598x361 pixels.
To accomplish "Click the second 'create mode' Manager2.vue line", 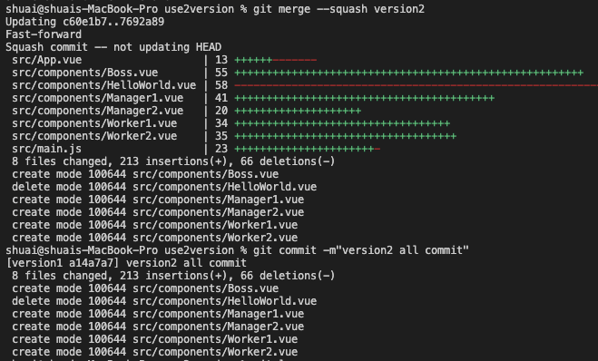I will pyautogui.click(x=158, y=327).
